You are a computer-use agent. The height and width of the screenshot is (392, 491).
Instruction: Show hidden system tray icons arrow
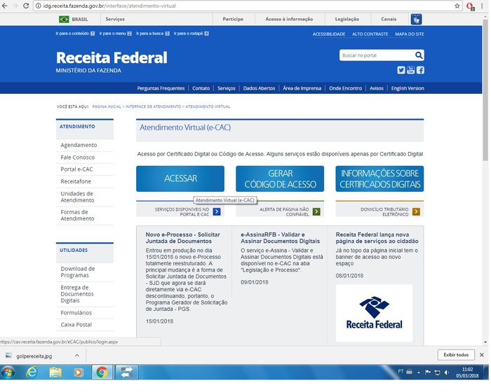click(418, 372)
